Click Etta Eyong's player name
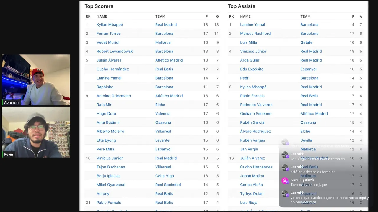This screenshot has width=378, height=212. 106,140
